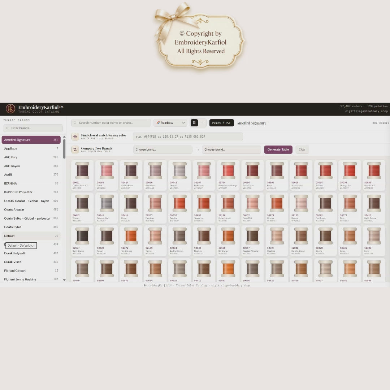
Task: Select thread spool 50020 Spanish Red
Action: (x=301, y=175)
